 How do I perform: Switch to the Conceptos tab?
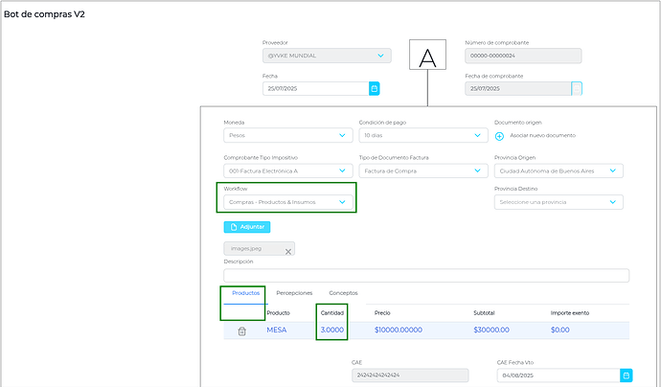(343, 293)
